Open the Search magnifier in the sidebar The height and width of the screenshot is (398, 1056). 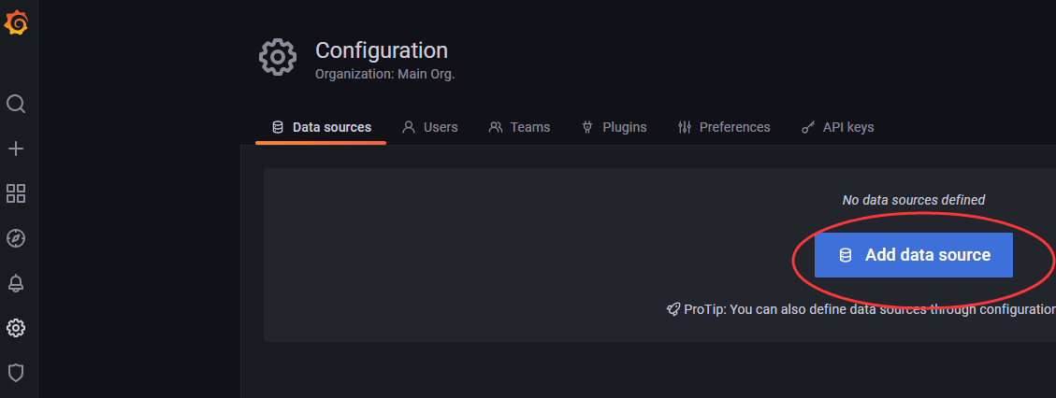[16, 104]
